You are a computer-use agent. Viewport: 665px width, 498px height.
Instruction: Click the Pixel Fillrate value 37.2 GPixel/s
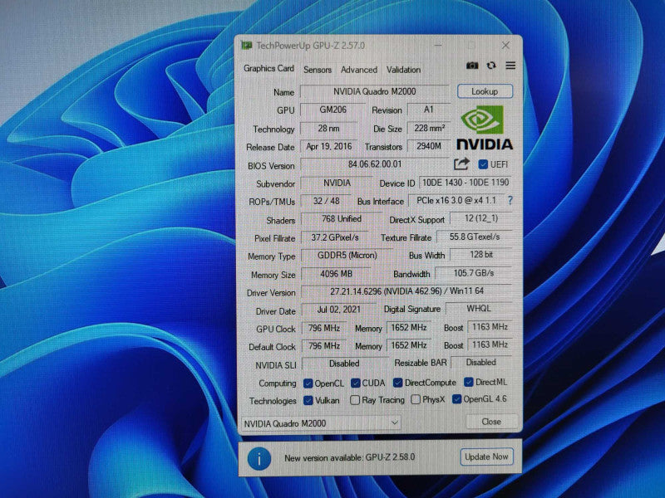[x=335, y=237]
